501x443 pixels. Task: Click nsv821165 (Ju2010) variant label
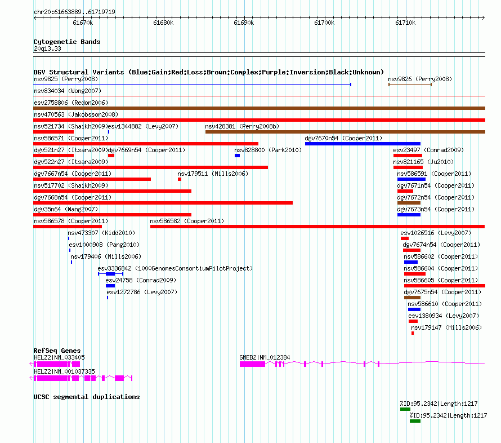click(423, 162)
